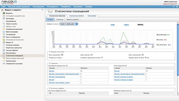
Task: Expand the Модули и виджеты dropdown arrow
Action: point(42,10)
